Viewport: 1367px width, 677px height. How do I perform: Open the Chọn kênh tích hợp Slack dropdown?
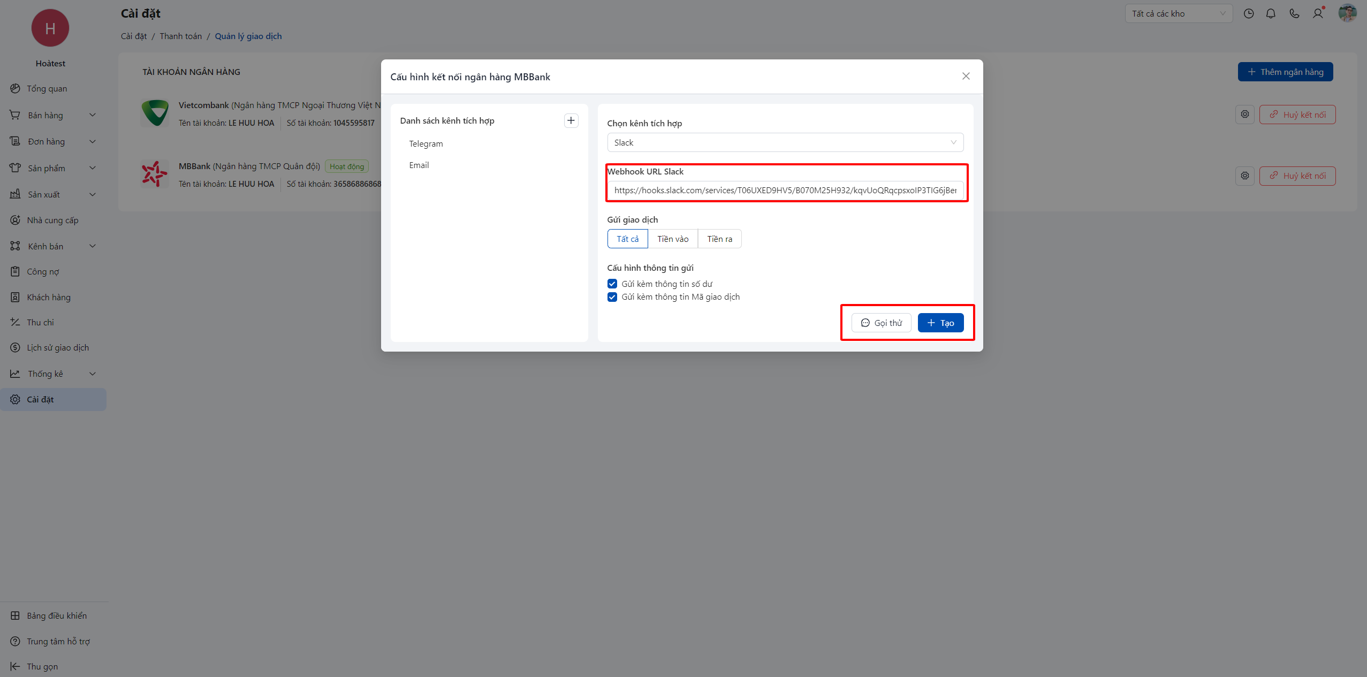[785, 142]
